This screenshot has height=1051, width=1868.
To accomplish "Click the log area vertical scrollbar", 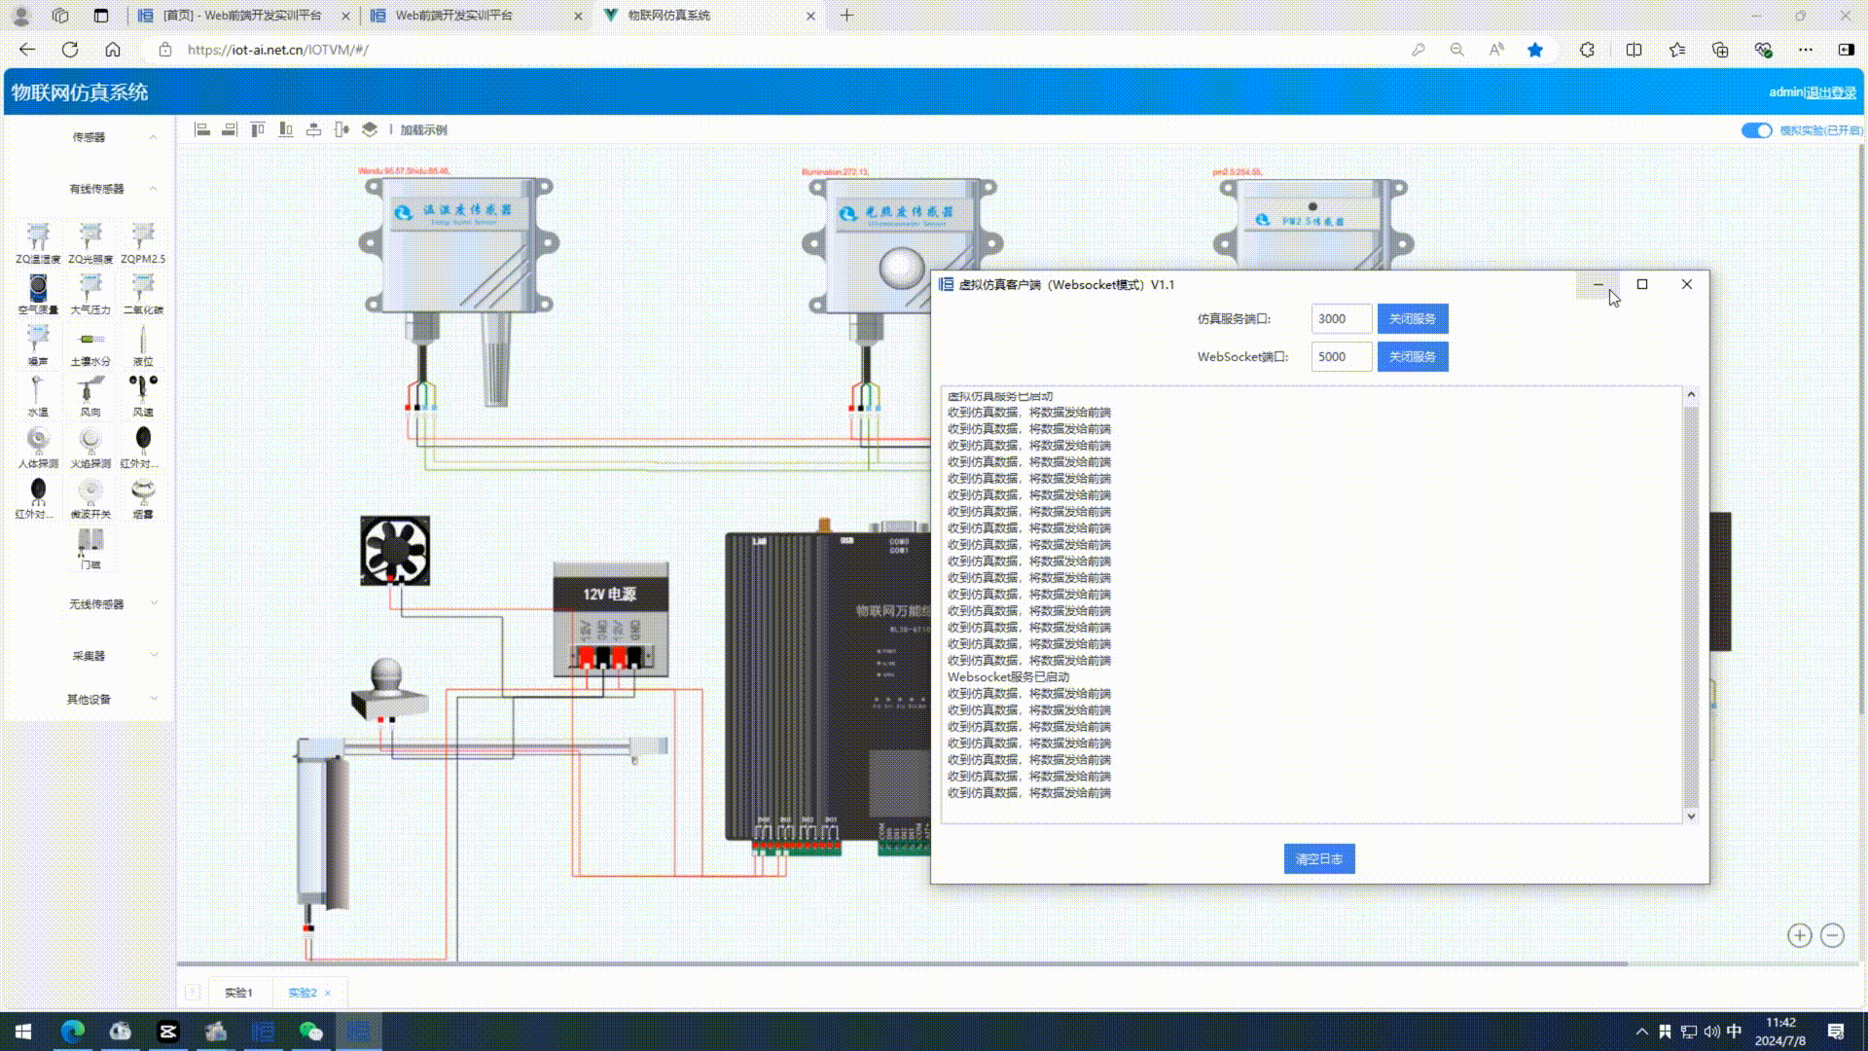I will coord(1691,603).
